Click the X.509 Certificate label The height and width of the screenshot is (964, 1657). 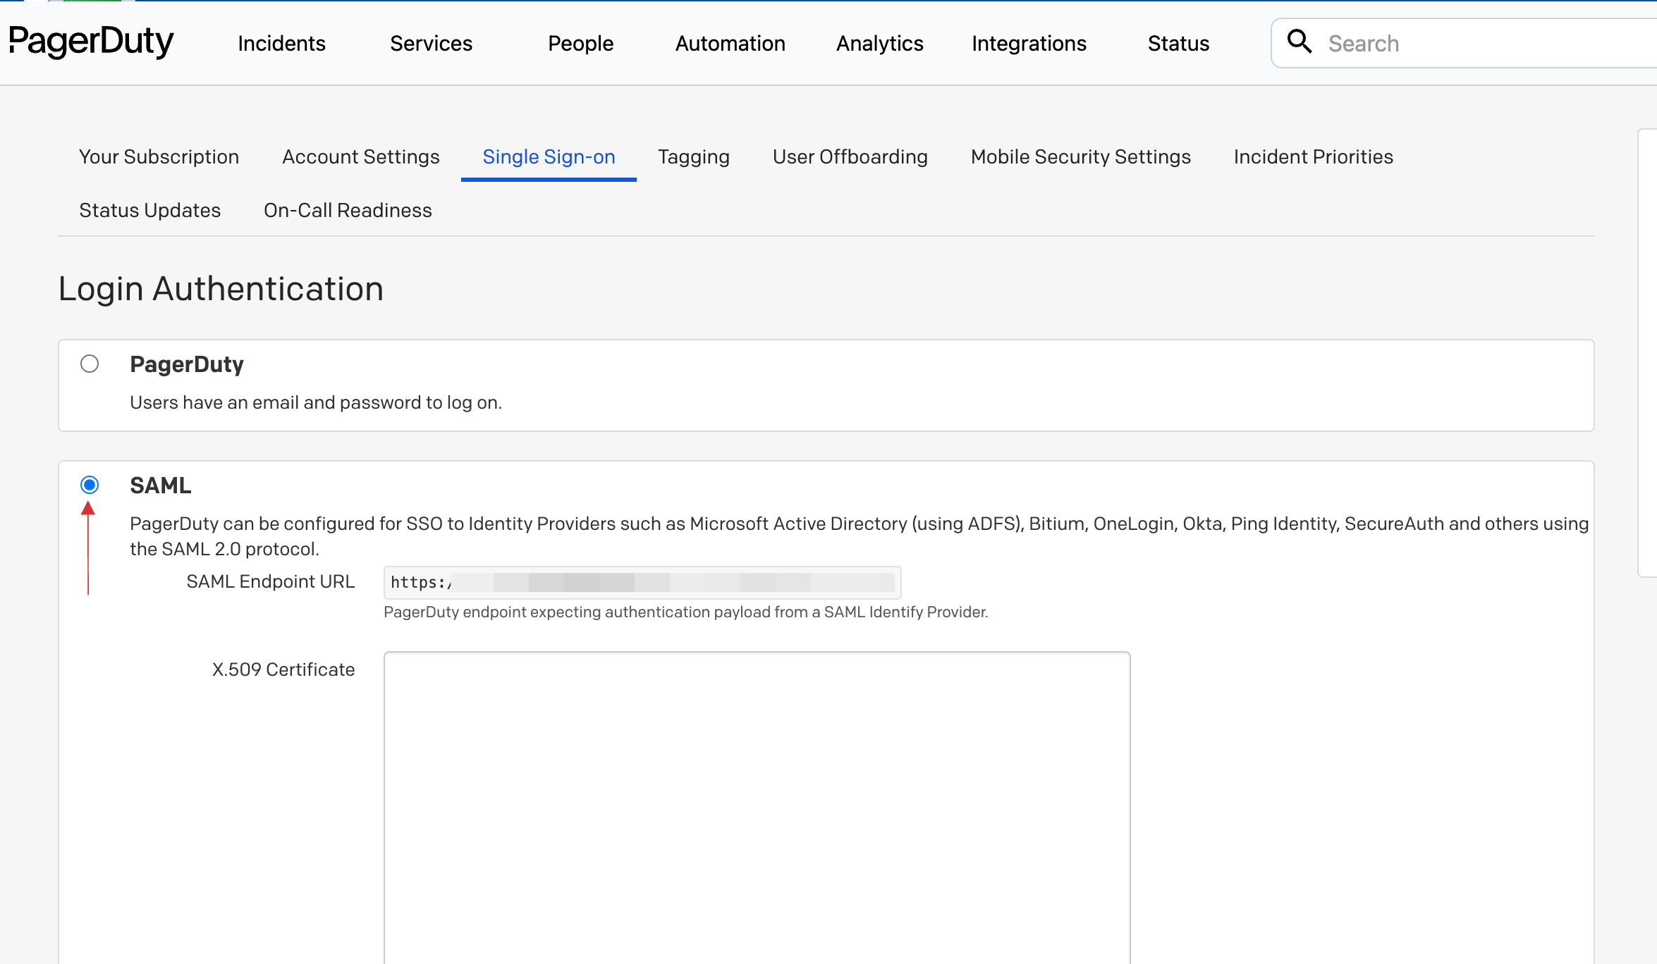coord(283,669)
